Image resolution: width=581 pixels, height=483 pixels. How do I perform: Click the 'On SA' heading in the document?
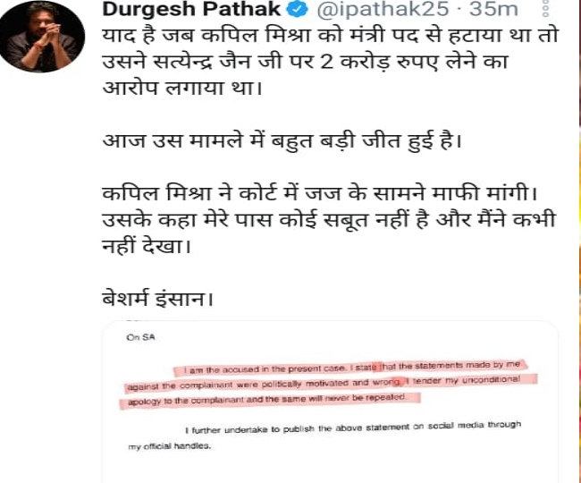(140, 337)
